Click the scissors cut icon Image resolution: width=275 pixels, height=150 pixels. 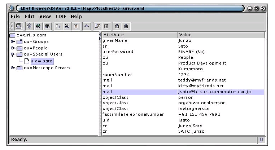point(67,26)
